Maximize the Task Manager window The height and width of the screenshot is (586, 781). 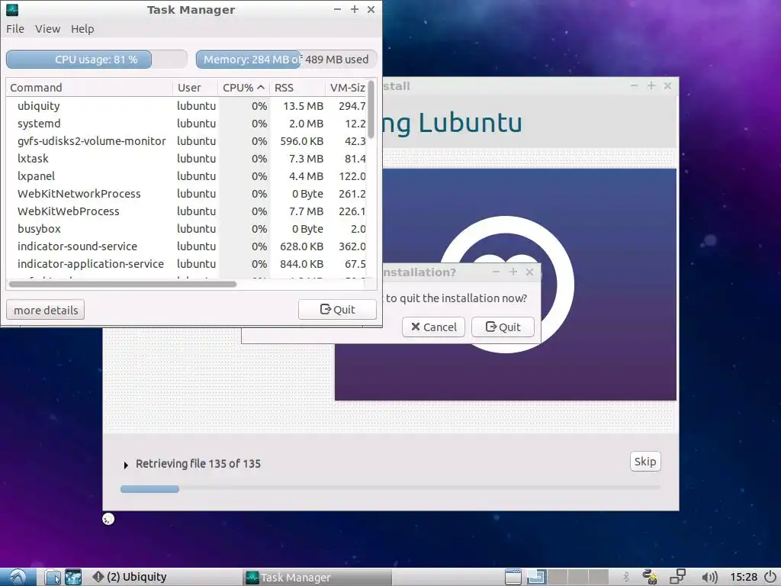click(x=355, y=9)
